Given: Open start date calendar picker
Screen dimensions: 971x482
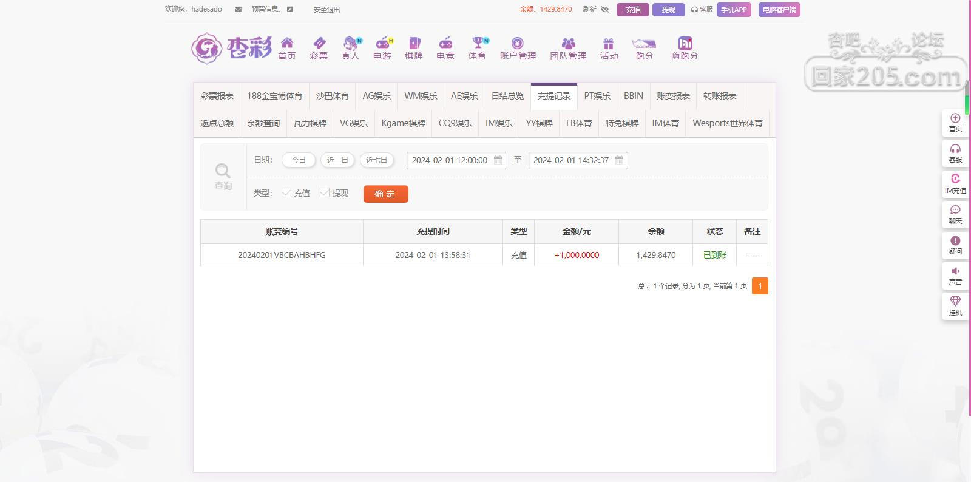Looking at the screenshot, I should point(498,160).
